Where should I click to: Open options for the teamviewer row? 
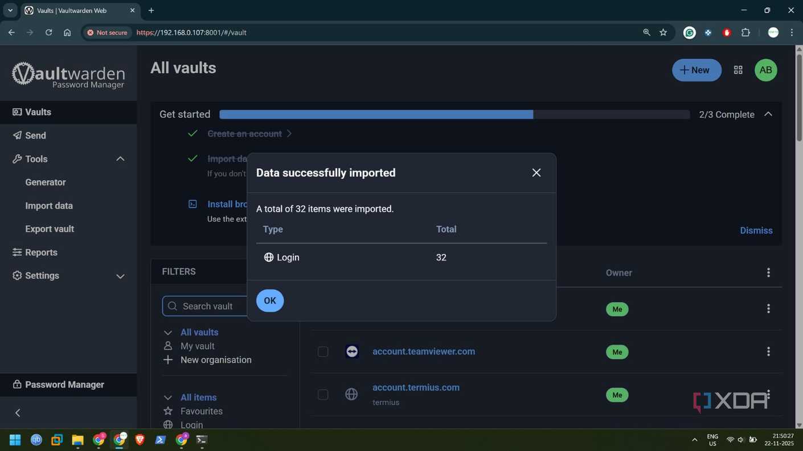[768, 352]
